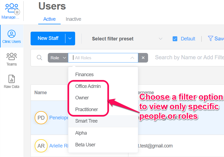Open the Teams section
224x157 pixels.
(x=11, y=59)
